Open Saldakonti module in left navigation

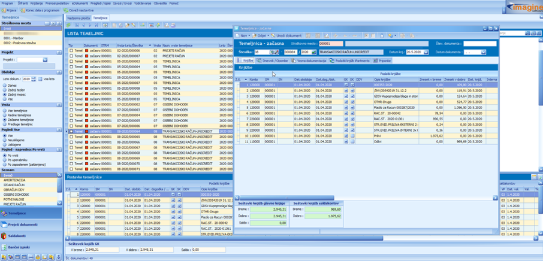[32, 236]
